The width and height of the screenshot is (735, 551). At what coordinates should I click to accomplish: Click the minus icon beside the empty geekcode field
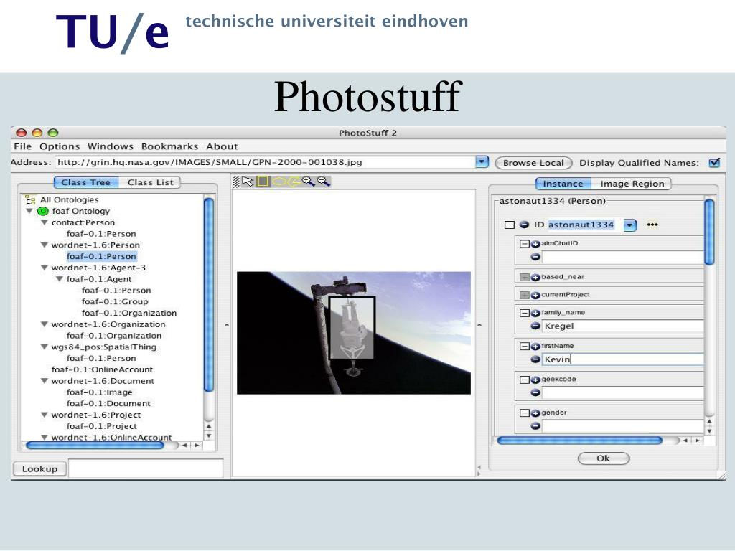(x=535, y=392)
